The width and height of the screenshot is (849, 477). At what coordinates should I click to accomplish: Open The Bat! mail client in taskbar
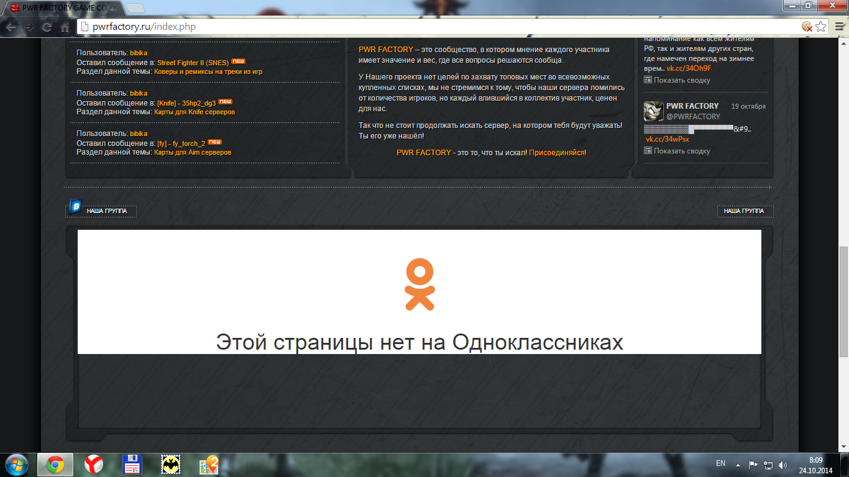point(171,464)
